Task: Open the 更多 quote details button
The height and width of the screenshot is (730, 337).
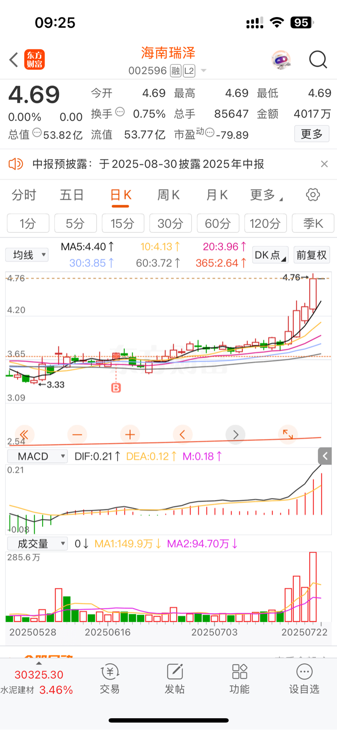Action: click(x=312, y=134)
